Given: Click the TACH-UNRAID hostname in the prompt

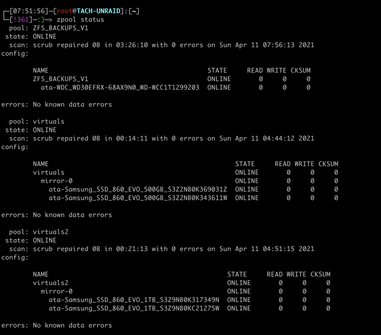Looking at the screenshot, I should click(x=99, y=11).
